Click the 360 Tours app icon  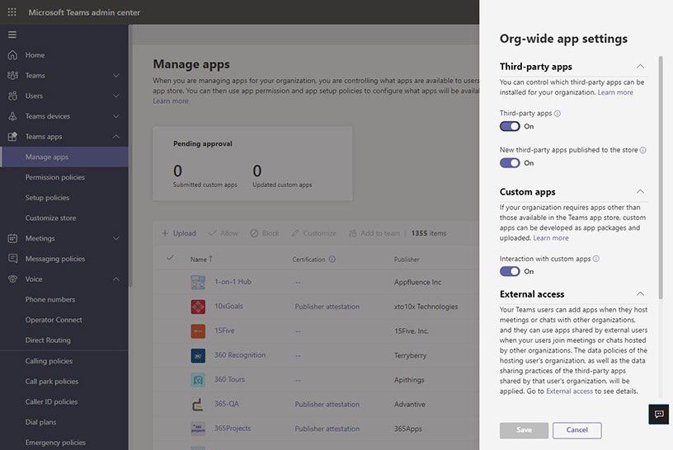click(198, 380)
